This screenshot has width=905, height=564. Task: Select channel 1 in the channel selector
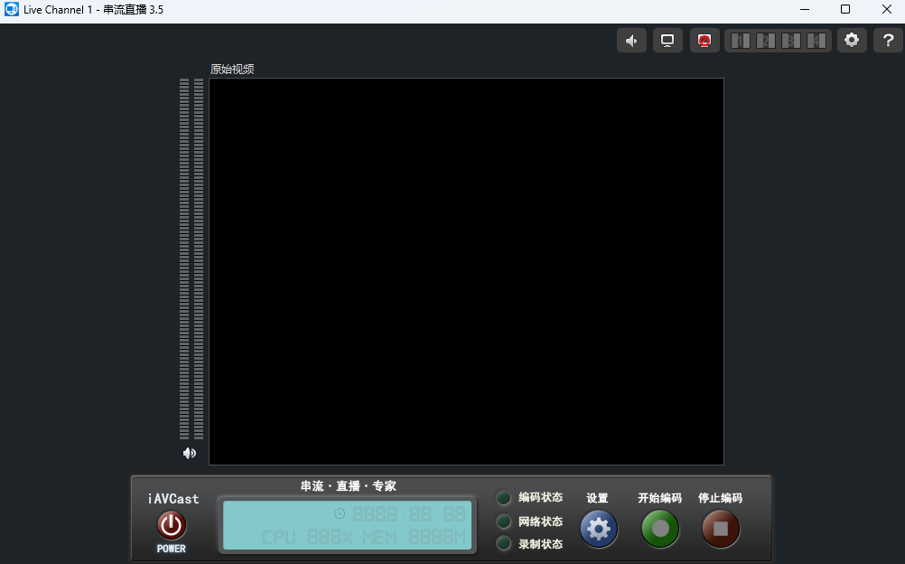coord(740,41)
